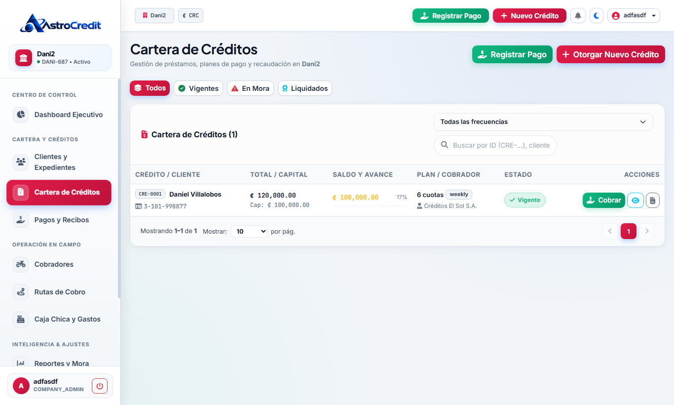Click the Cobradores motorcycle icon
Viewport: 674px width, 405px height.
tap(21, 264)
